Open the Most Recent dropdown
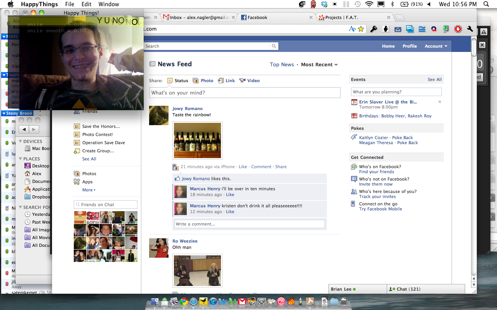 pyautogui.click(x=320, y=65)
